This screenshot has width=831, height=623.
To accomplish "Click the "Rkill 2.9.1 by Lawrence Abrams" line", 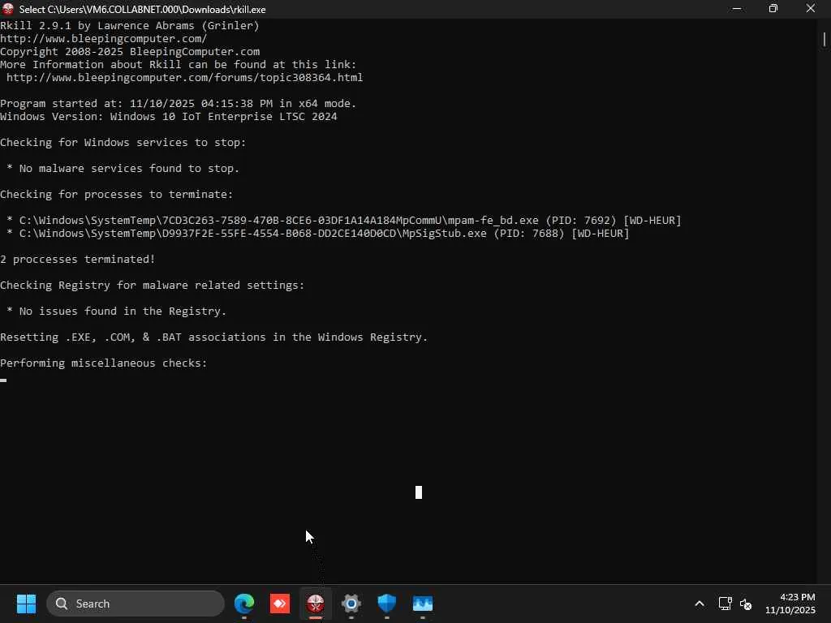I will (129, 25).
